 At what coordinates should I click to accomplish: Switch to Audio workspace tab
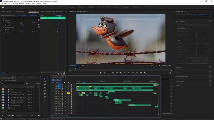tap(117, 7)
